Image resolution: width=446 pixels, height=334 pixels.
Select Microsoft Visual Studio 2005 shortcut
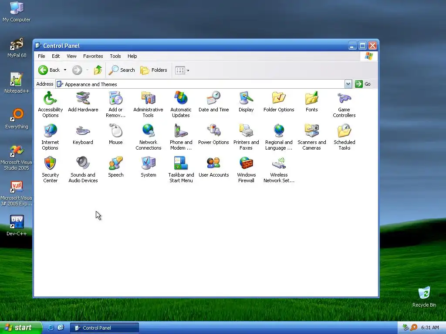coord(17,157)
